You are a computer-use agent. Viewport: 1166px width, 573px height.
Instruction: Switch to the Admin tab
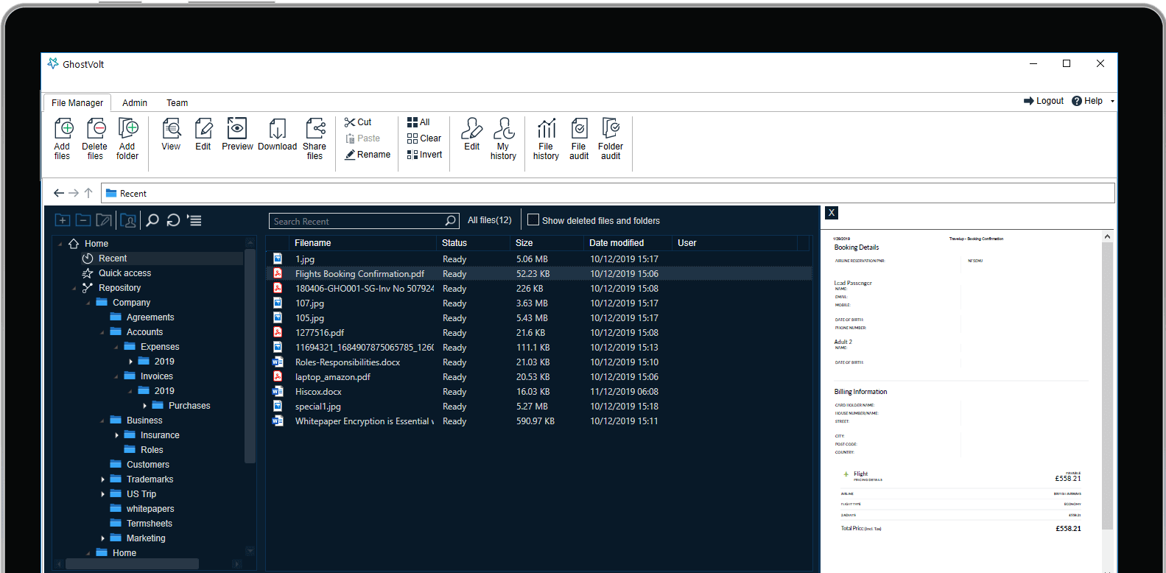(x=135, y=103)
